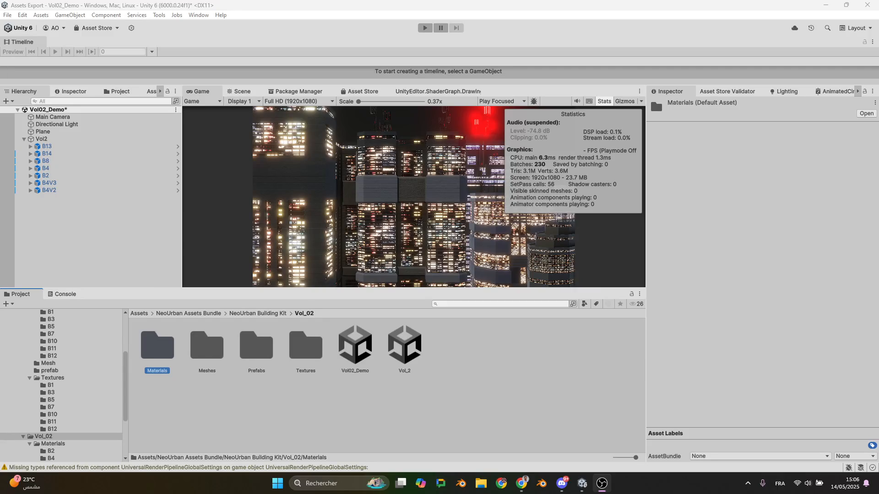The image size is (879, 494).
Task: Switch to the Asset Store tab
Action: click(x=359, y=91)
